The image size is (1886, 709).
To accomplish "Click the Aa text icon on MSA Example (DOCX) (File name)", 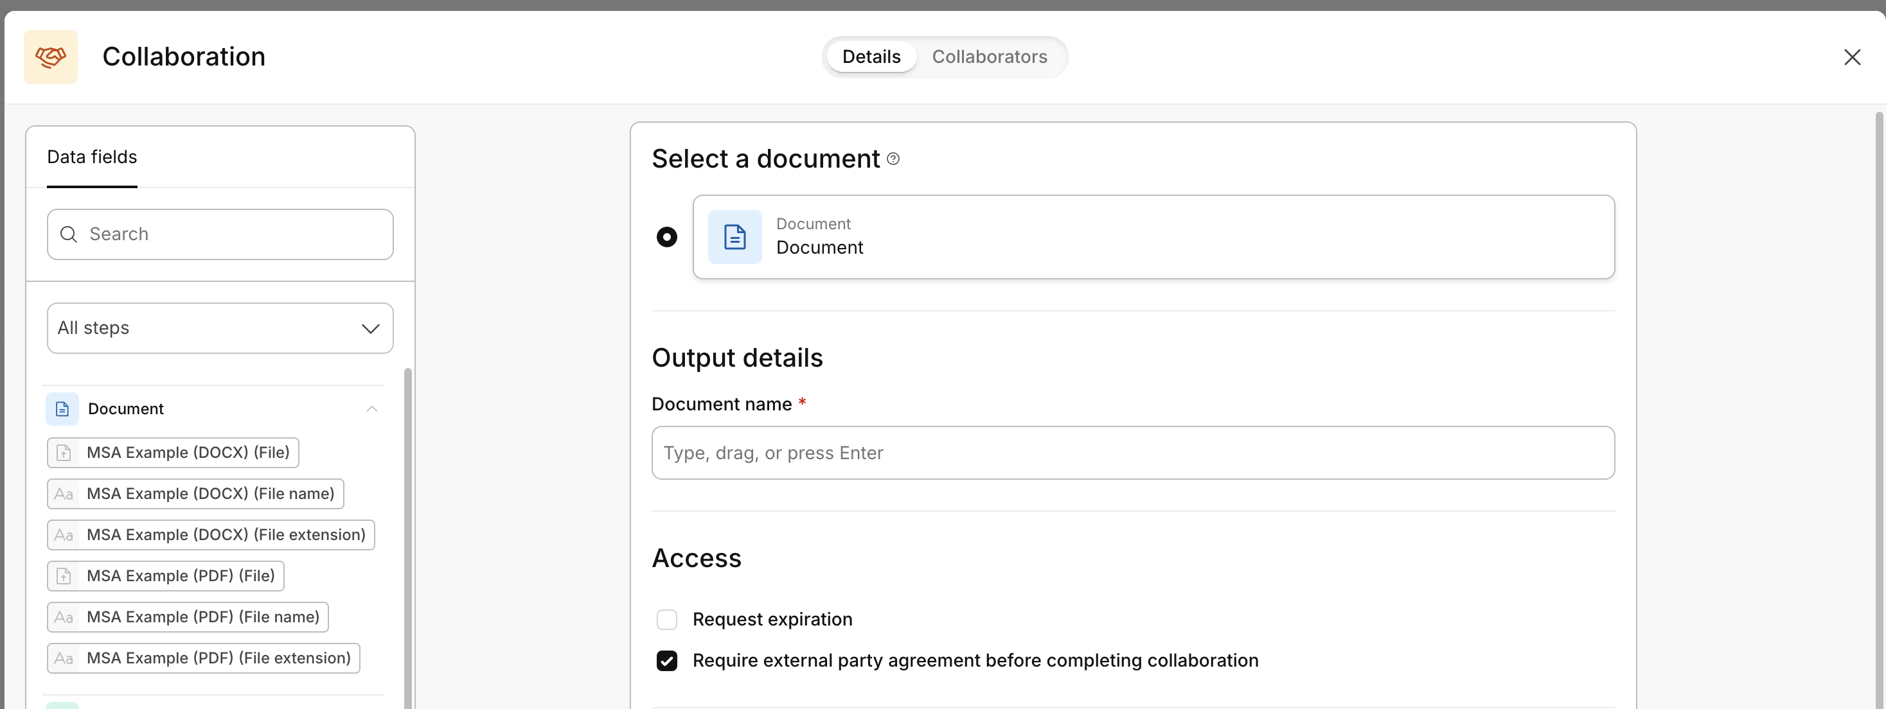I will (x=64, y=495).
